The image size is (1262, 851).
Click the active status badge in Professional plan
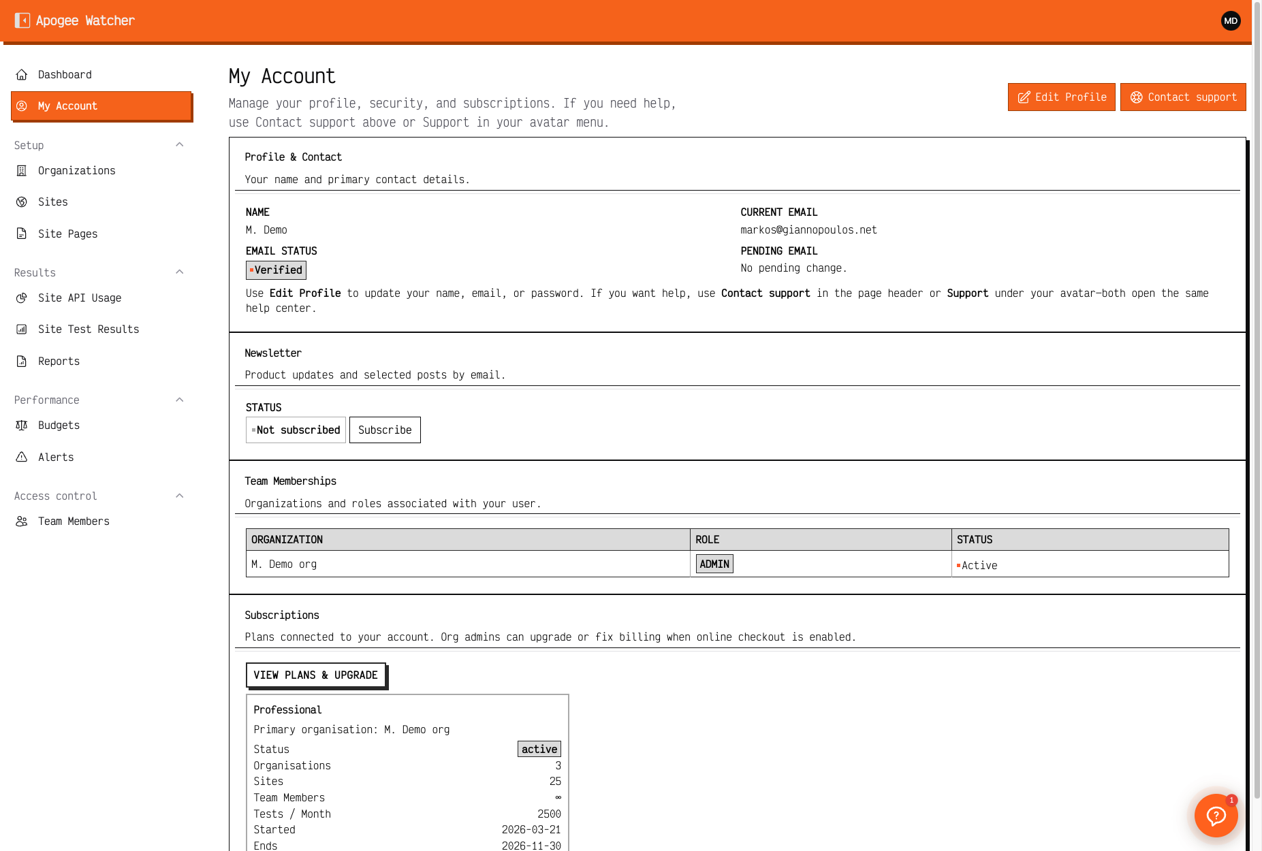point(539,749)
